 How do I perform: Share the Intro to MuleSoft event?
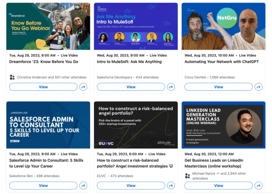171,87
